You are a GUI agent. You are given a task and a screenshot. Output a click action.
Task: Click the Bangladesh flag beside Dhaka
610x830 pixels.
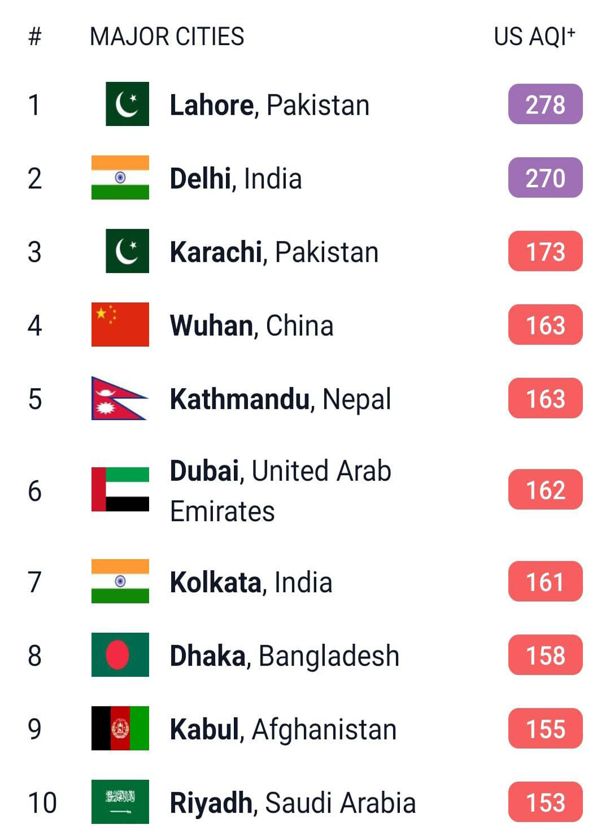(x=120, y=655)
